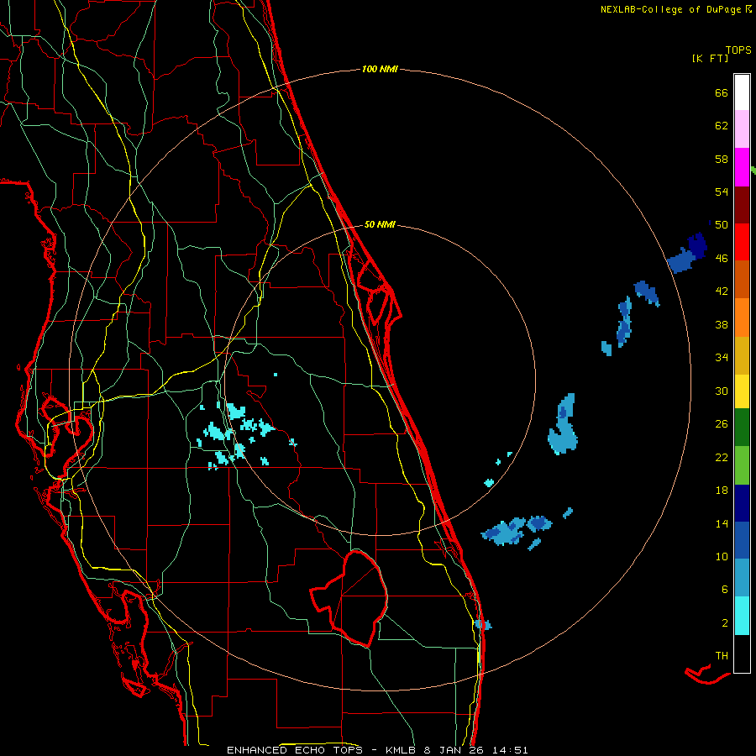
Task: Pick the cyan legend swatch
Action: 742,616
